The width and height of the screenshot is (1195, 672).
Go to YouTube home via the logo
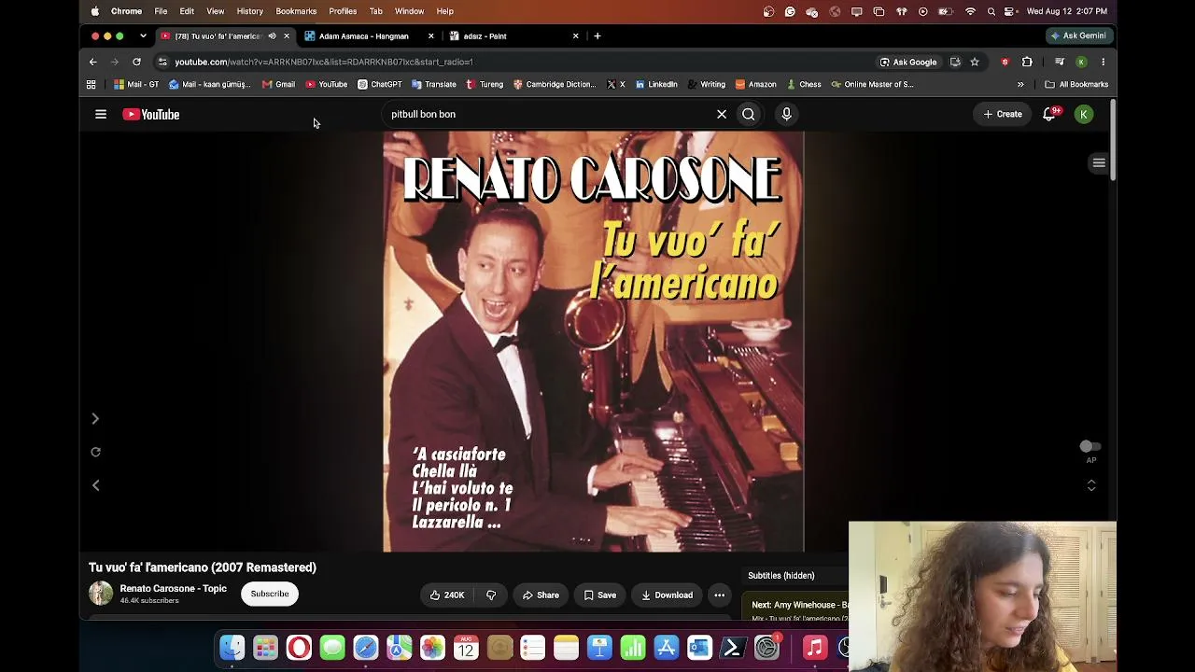pyautogui.click(x=151, y=114)
